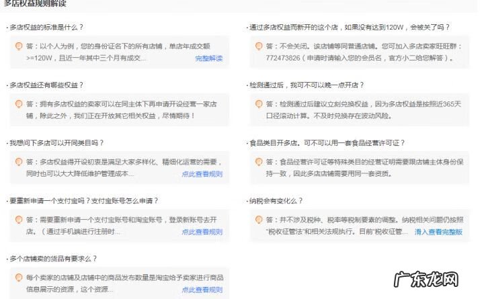The image size is (484, 299).
Task: Click the lightbulb icon in the 检测通过后 answer
Action: point(259,104)
